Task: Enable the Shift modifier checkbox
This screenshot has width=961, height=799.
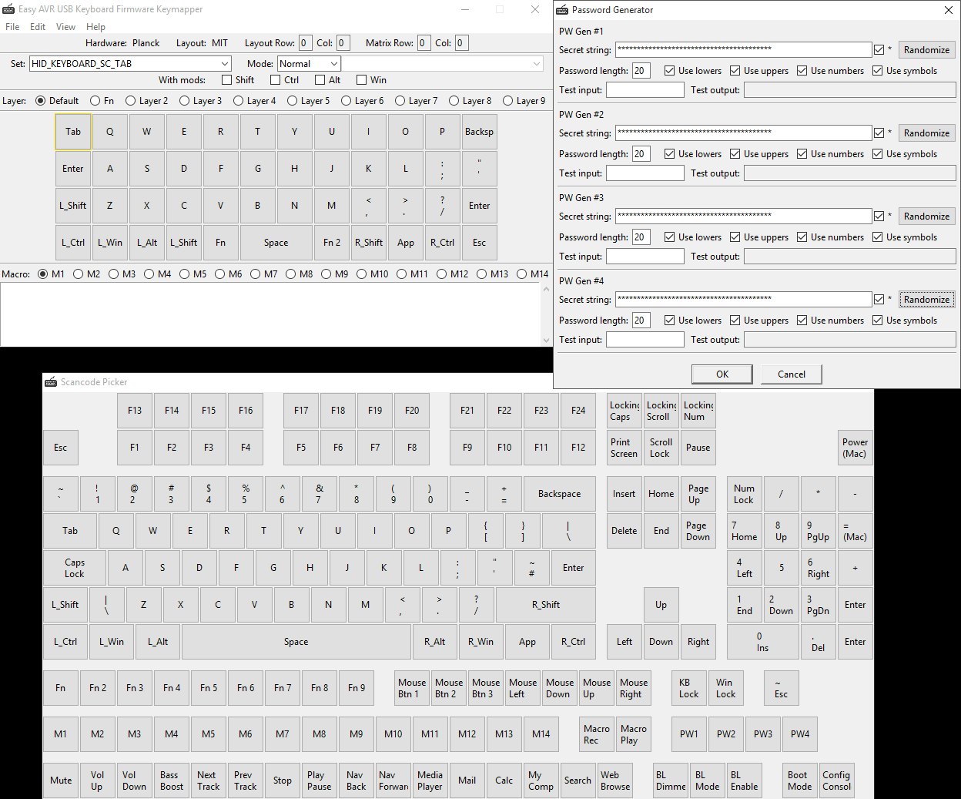Action: pos(226,80)
